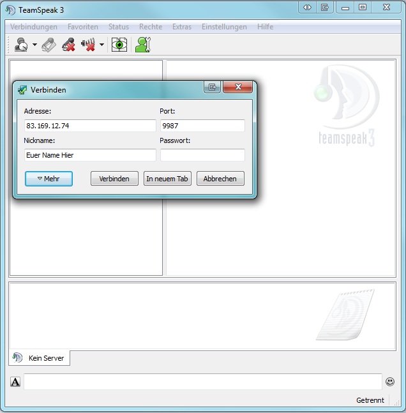Screen dimensions: 406x413
Task: Click the TeamSpeak 3 logo icon in title bar
Action: [11, 10]
